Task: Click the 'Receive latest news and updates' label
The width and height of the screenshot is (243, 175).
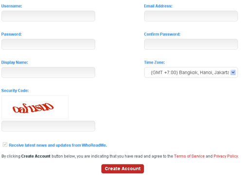Action: click(58, 145)
